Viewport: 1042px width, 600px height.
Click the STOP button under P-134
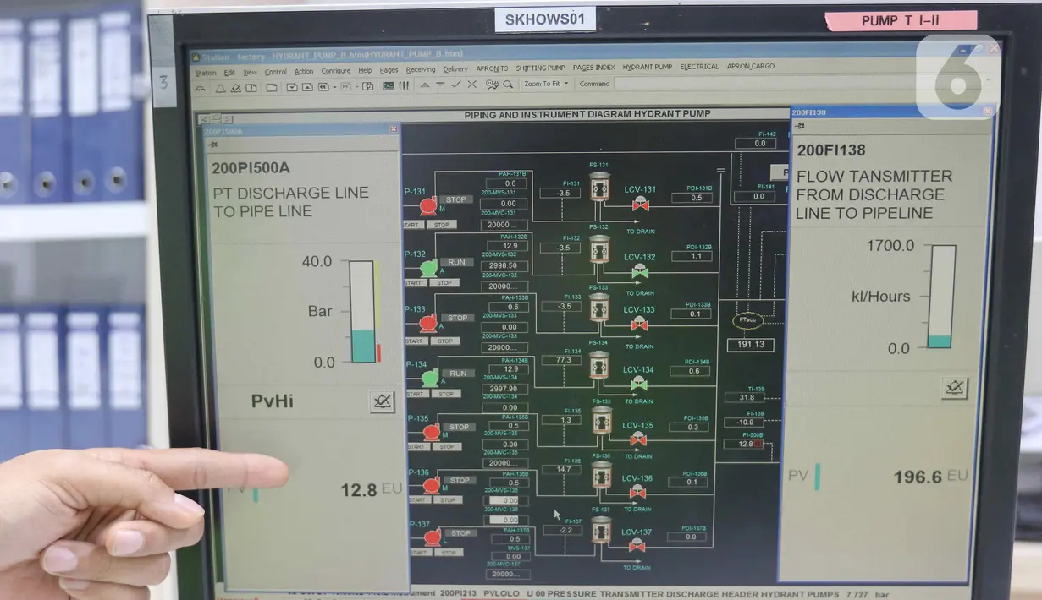tap(445, 394)
